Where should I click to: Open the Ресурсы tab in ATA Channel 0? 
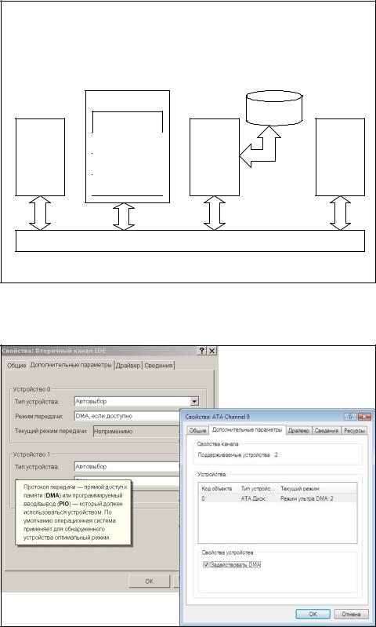353,431
